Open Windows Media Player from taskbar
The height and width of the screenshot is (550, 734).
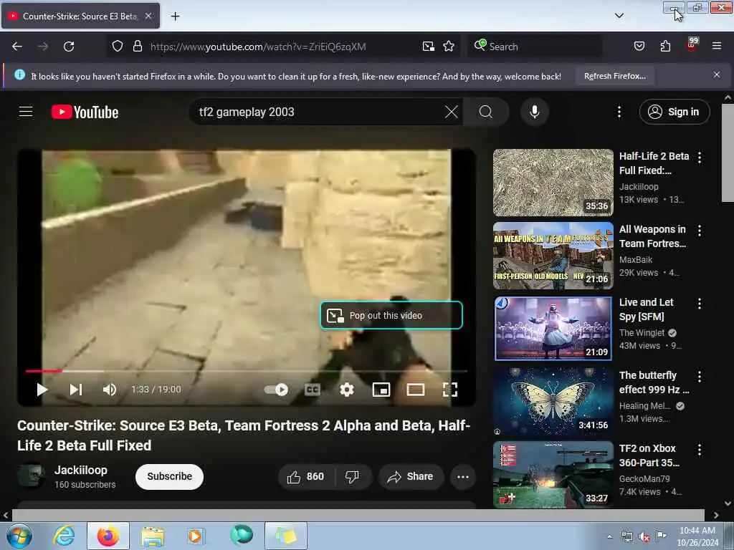tap(195, 536)
